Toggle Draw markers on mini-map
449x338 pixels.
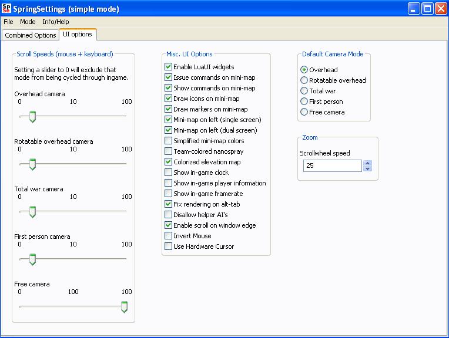(168, 109)
